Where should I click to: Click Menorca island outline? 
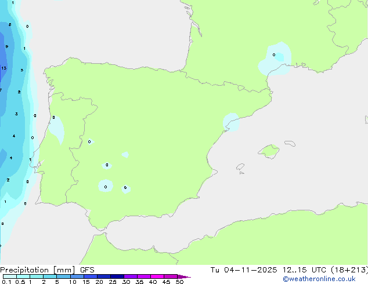(x=290, y=143)
